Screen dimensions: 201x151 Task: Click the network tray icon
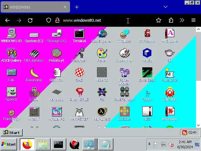click(x=163, y=145)
